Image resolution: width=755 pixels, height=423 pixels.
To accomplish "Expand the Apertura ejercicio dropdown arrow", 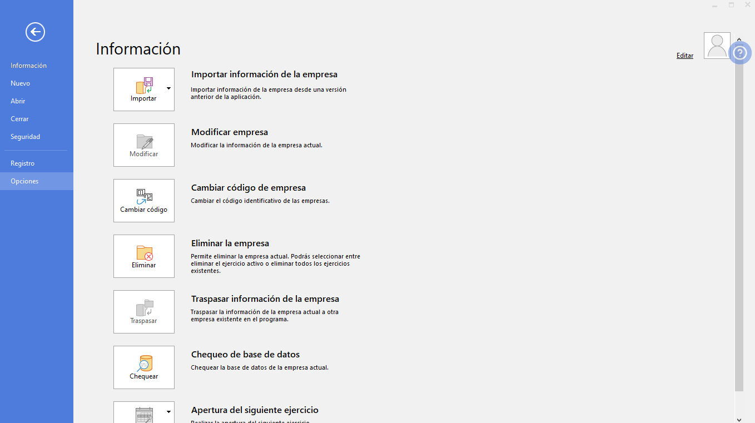I will [x=168, y=411].
